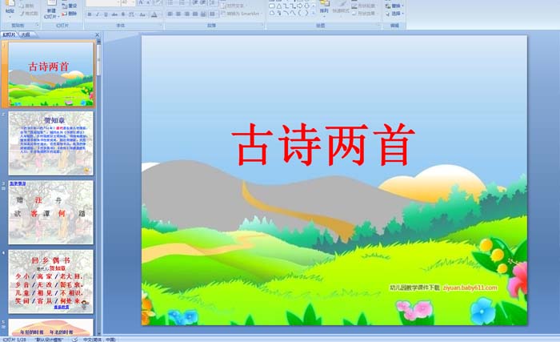Select slide 3 thumbnail with the scattered characters
Screen dimensions: 560x342
click(x=51, y=212)
